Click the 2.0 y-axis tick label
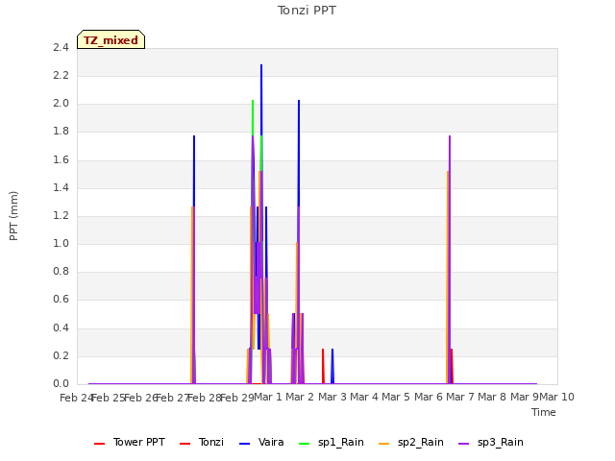Viewport: 615px width, 461px height. click(x=61, y=104)
